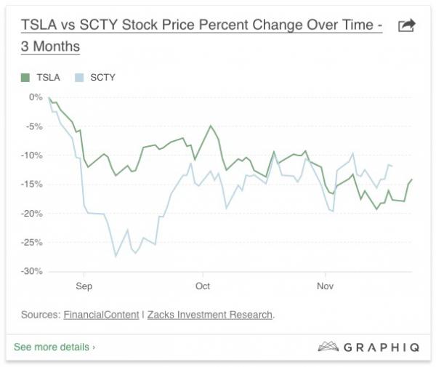Toggle the SCTY light blue legend swatch

(79, 78)
